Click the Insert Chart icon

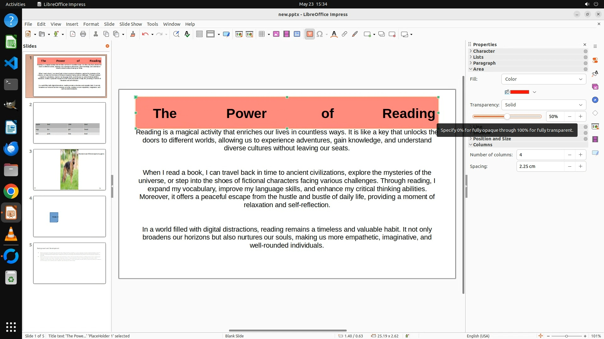click(x=297, y=34)
